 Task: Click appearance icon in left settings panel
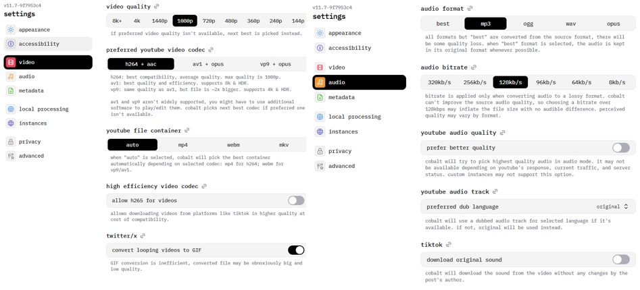pyautogui.click(x=11, y=30)
